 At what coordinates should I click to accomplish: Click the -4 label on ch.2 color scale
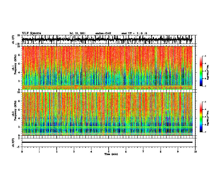coord(205,109)
